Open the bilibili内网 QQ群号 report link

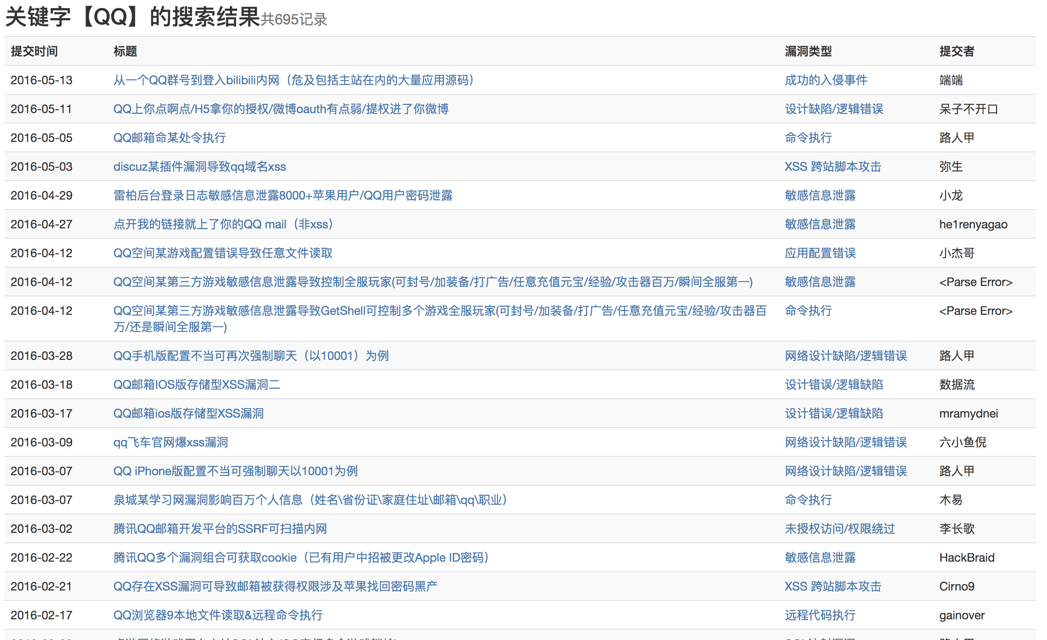tap(293, 80)
